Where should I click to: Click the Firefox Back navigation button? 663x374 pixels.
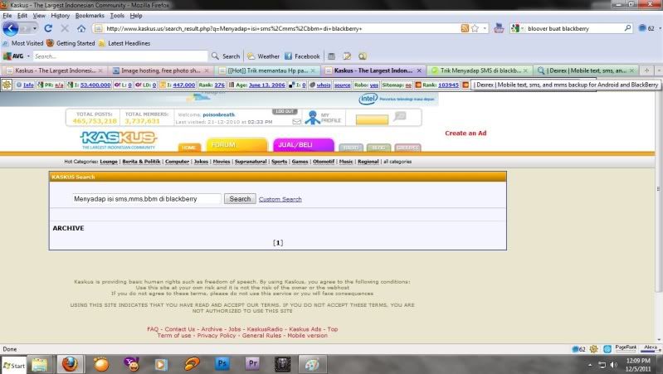[10, 29]
